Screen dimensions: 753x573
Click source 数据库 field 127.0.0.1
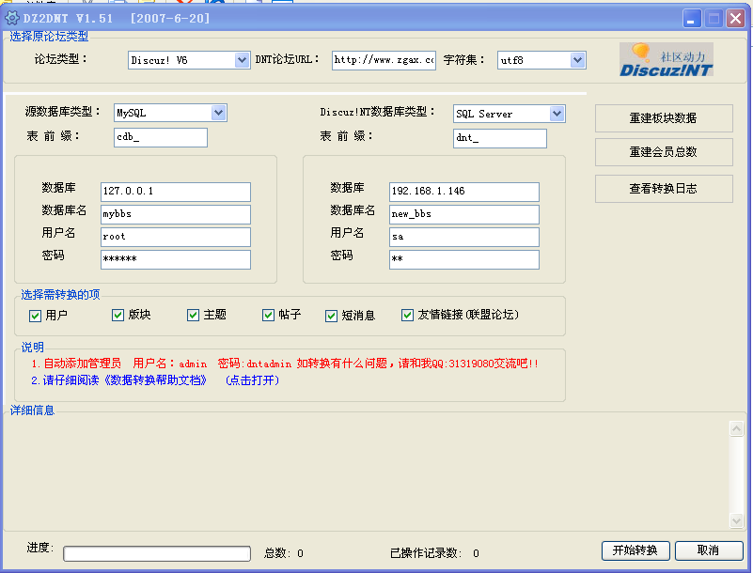click(x=176, y=192)
